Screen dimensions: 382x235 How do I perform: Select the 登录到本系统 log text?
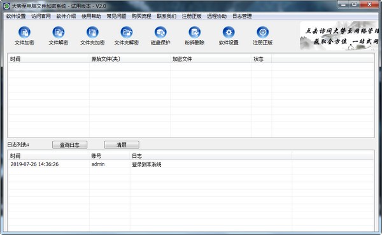[146, 164]
